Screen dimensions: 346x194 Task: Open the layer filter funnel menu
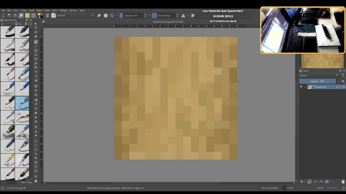343,75
